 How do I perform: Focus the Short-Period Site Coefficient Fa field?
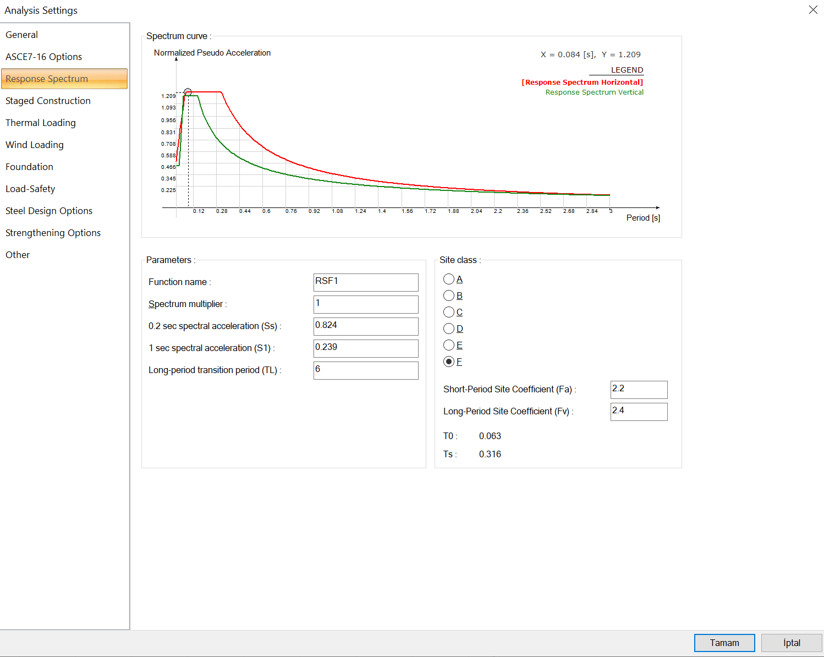point(638,390)
